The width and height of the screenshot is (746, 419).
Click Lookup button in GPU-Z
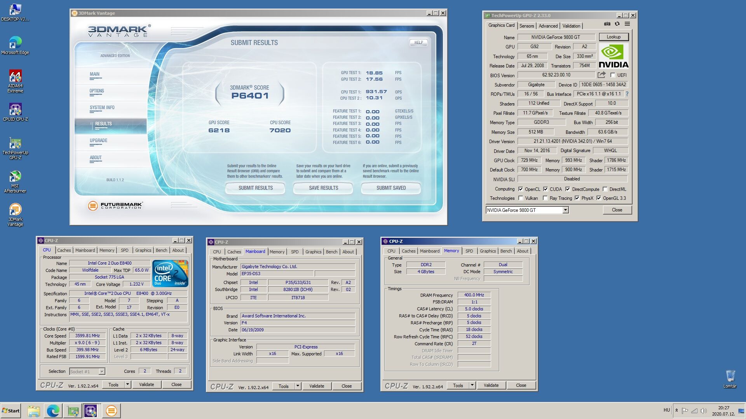pyautogui.click(x=614, y=37)
